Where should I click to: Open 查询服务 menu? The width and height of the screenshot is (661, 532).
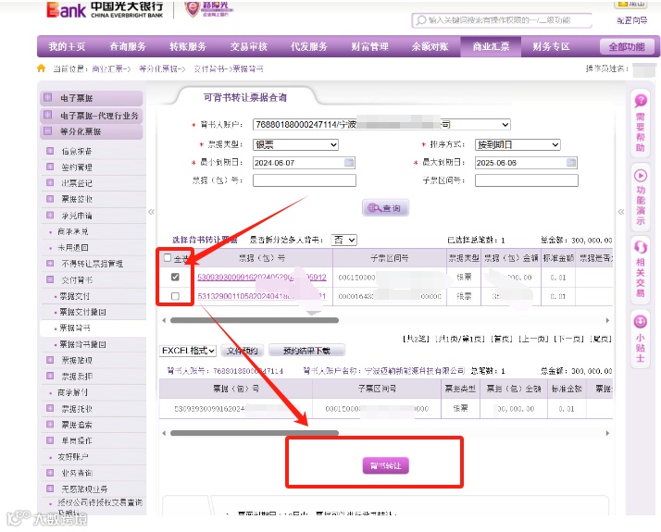[128, 47]
